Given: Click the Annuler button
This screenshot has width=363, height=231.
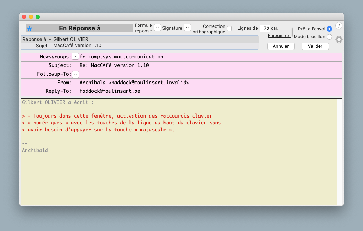Looking at the screenshot, I should pos(281,46).
